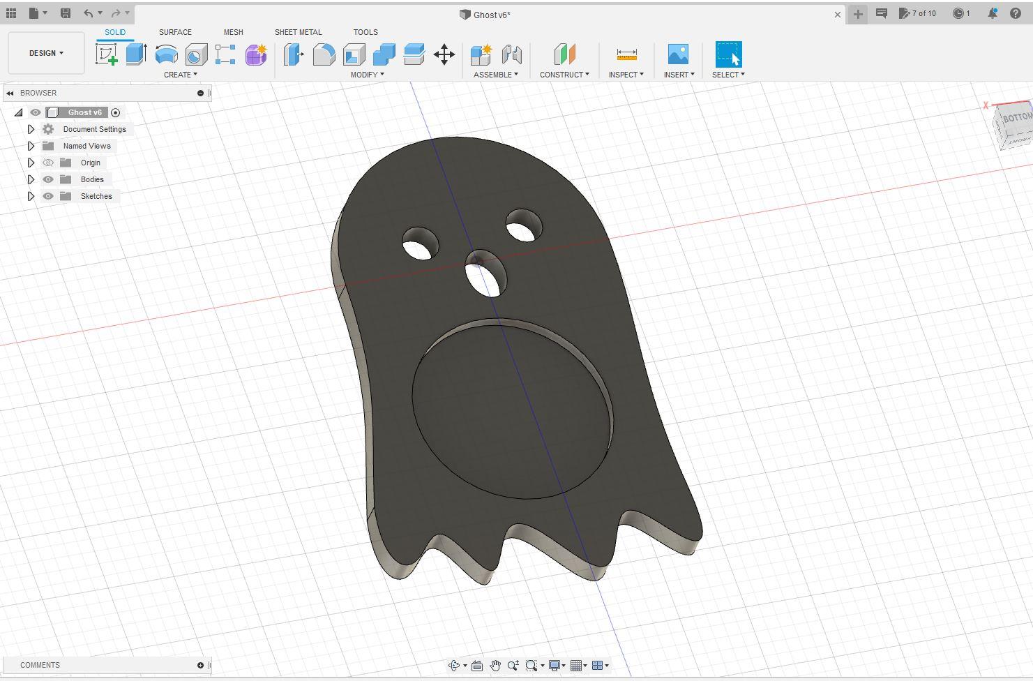Open the Grid and Snaps dropdown
This screenshot has width=1033, height=681.
tap(578, 665)
